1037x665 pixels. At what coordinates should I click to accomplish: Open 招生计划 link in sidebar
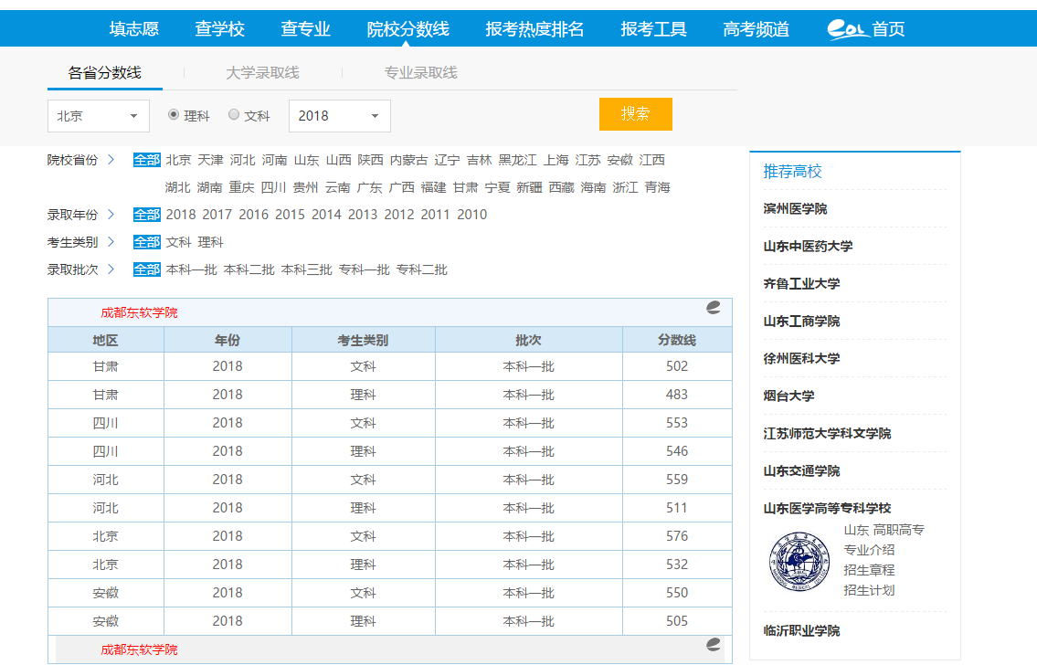[x=869, y=590]
